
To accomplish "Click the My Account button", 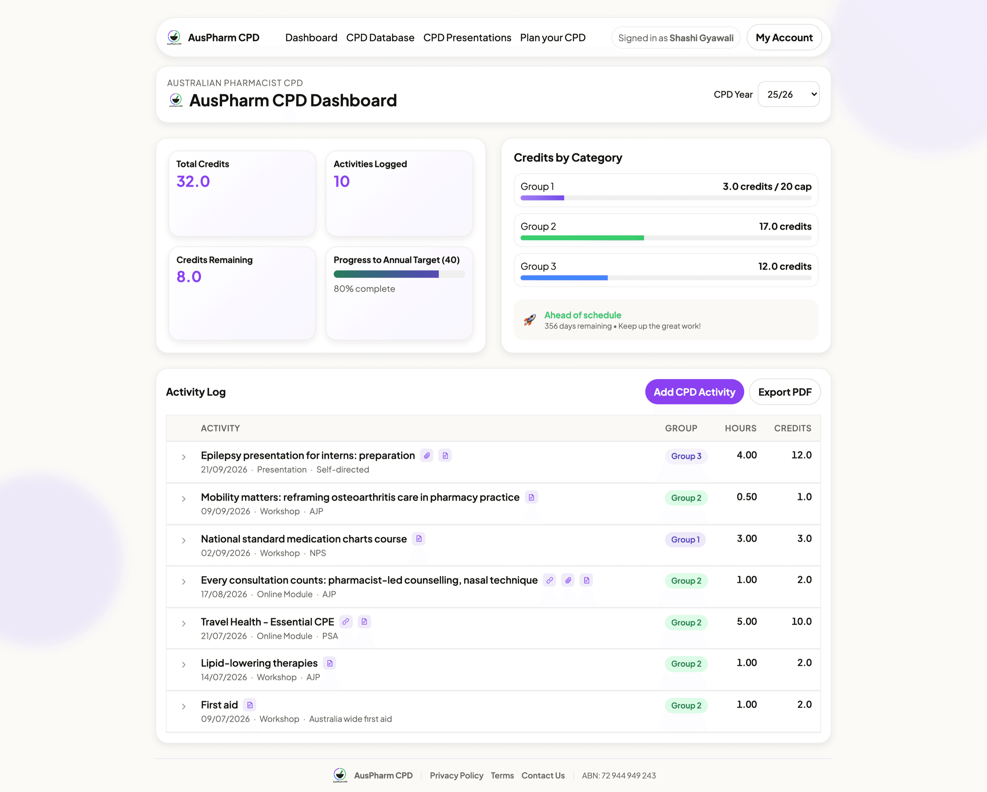I will (784, 38).
